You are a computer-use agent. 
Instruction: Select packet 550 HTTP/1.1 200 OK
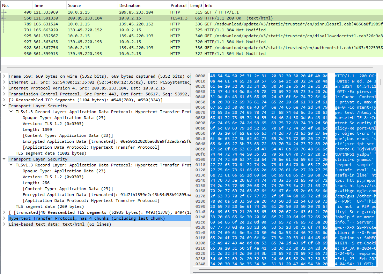coord(191,18)
